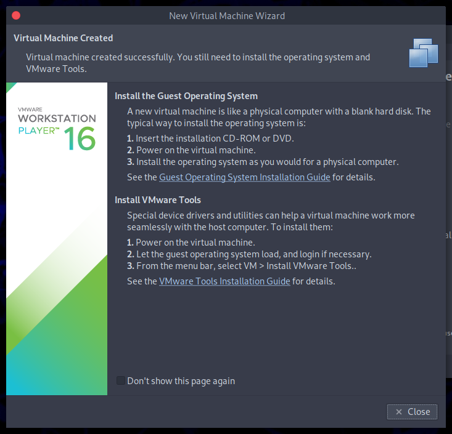
Task: Click the Virtual Machine Created heading
Action: [63, 38]
